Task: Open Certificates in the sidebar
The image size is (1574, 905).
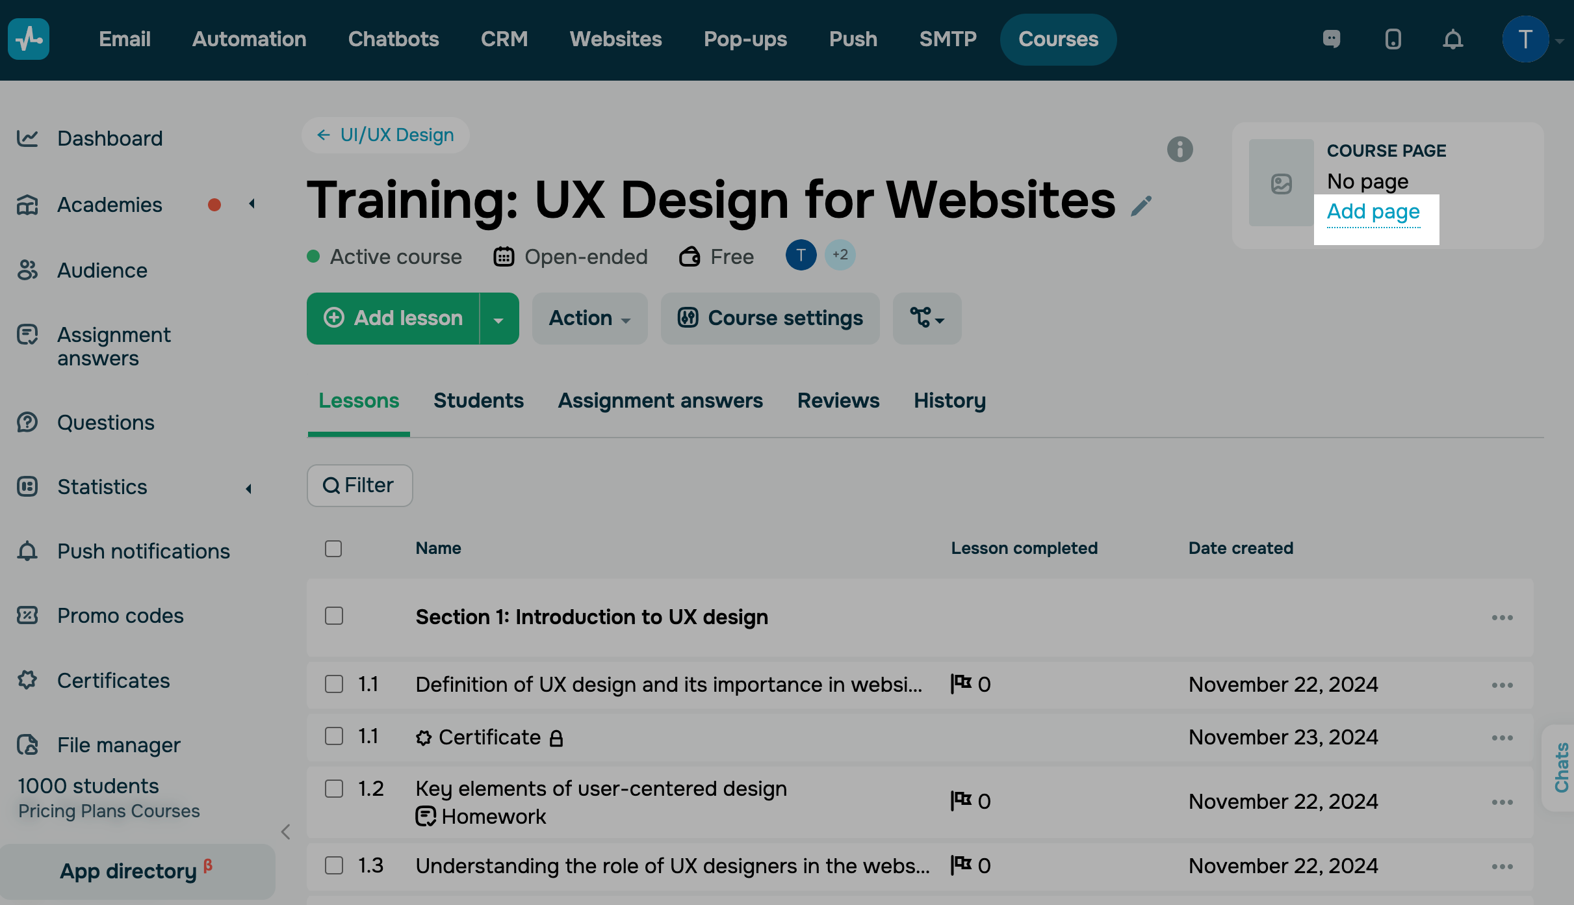Action: coord(113,681)
